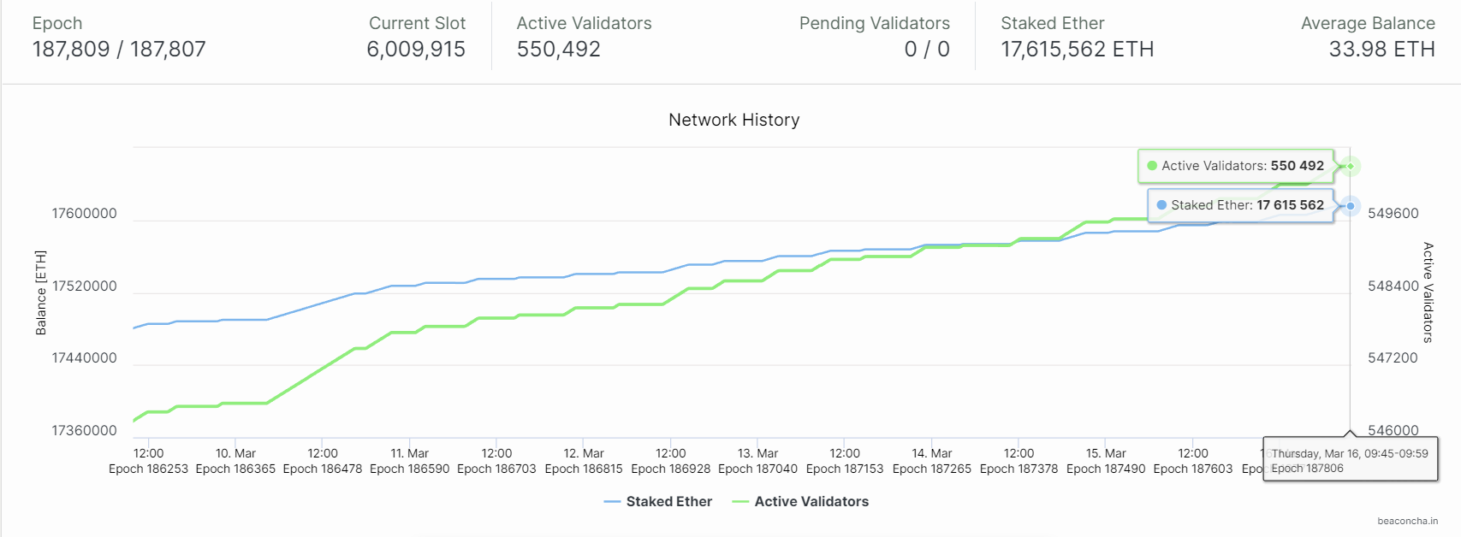Click the Thursday, Mar 16 Epoch 187806 tooltip
The image size is (1461, 537).
point(1350,460)
